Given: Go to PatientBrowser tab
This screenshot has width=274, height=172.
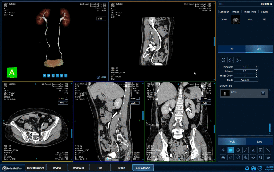Looking at the screenshot, I should tap(36, 168).
